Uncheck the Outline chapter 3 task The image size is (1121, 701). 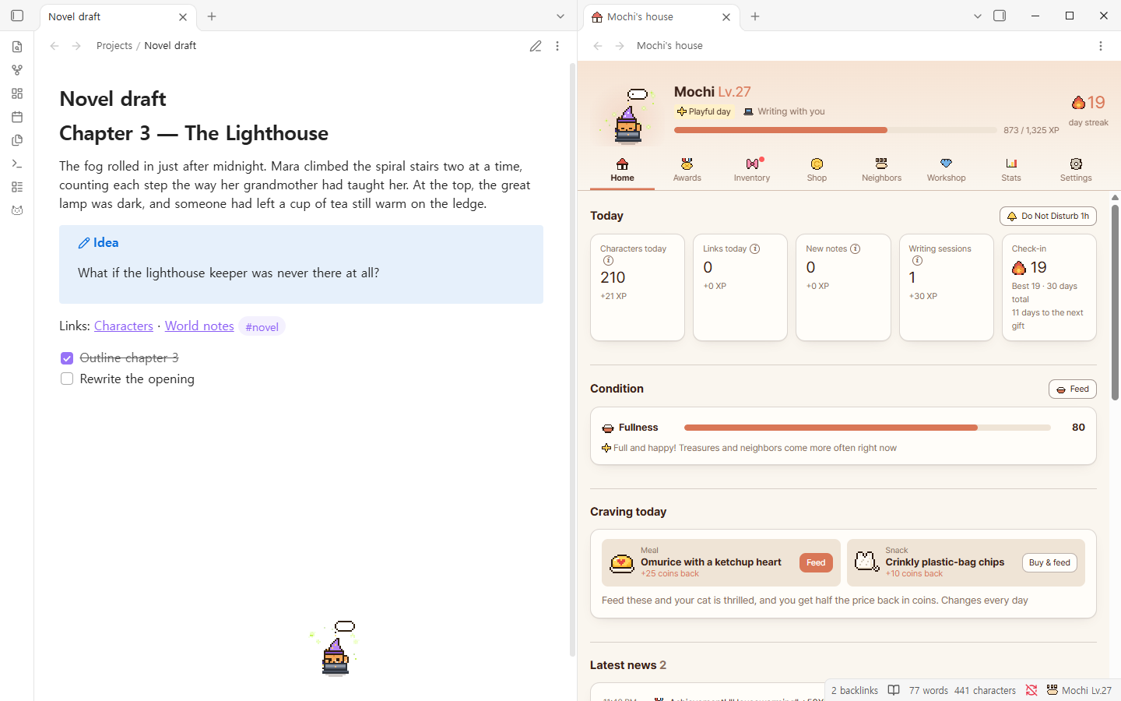(67, 358)
